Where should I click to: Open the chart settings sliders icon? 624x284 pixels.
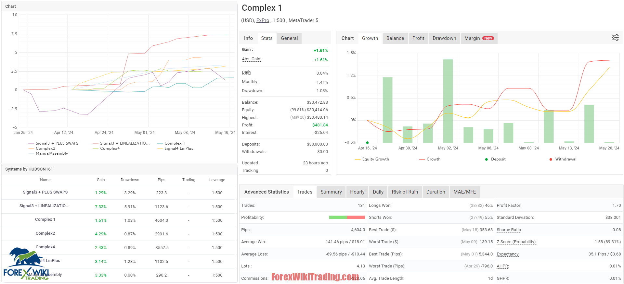point(615,38)
